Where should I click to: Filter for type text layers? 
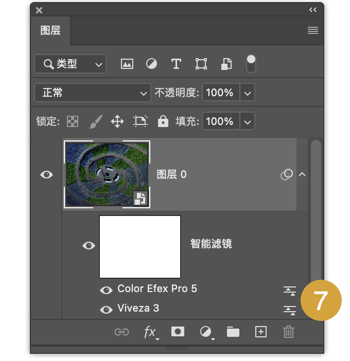(x=176, y=64)
